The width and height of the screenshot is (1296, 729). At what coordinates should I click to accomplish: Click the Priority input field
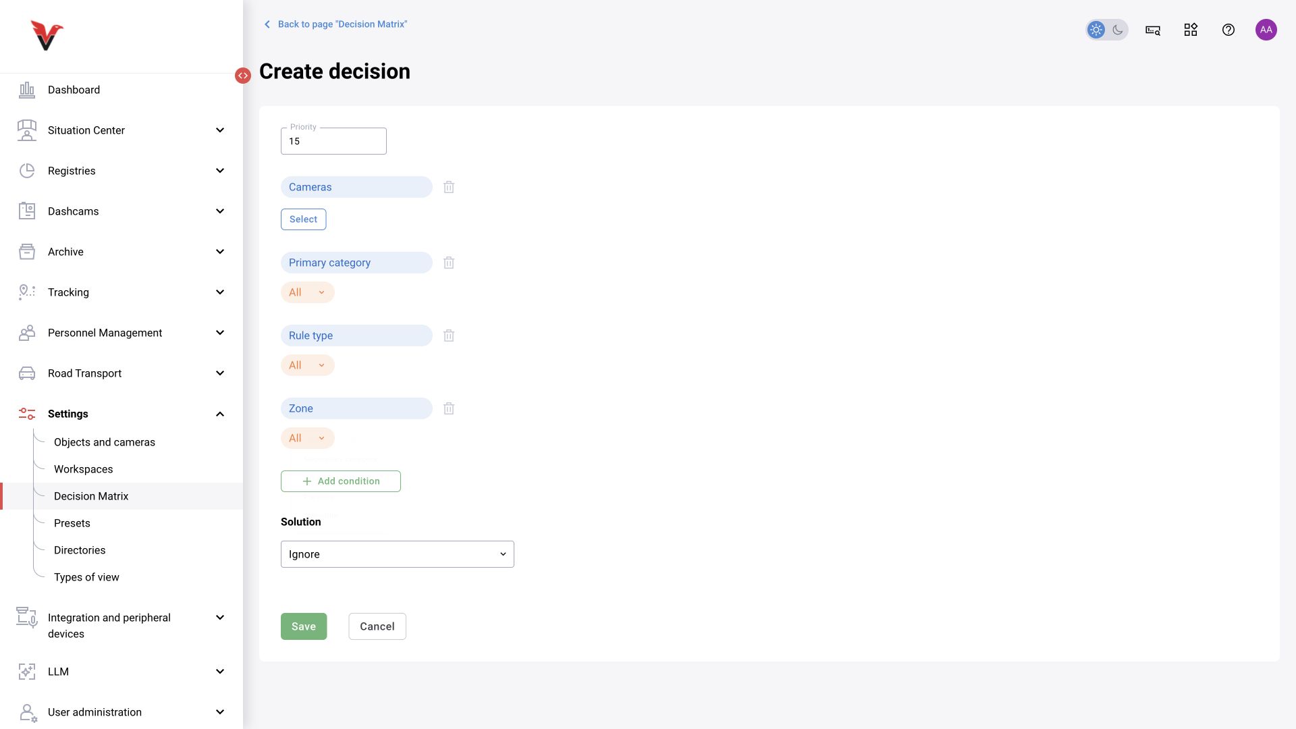coord(333,141)
